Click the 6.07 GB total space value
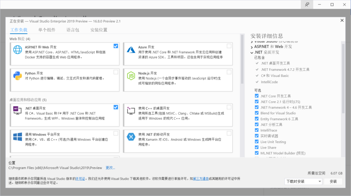 pyautogui.click(x=336, y=173)
